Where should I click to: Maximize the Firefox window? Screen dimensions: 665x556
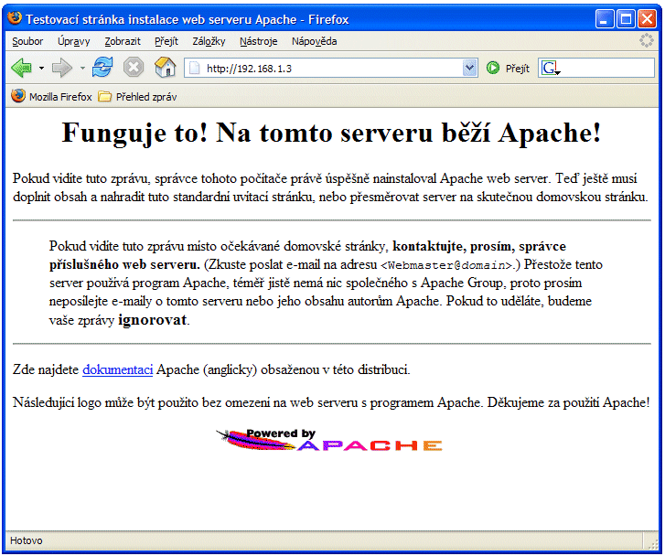pos(626,19)
